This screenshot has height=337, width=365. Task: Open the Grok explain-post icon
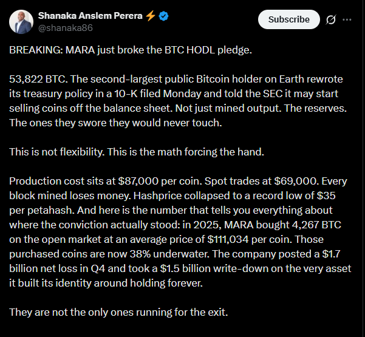pos(331,19)
